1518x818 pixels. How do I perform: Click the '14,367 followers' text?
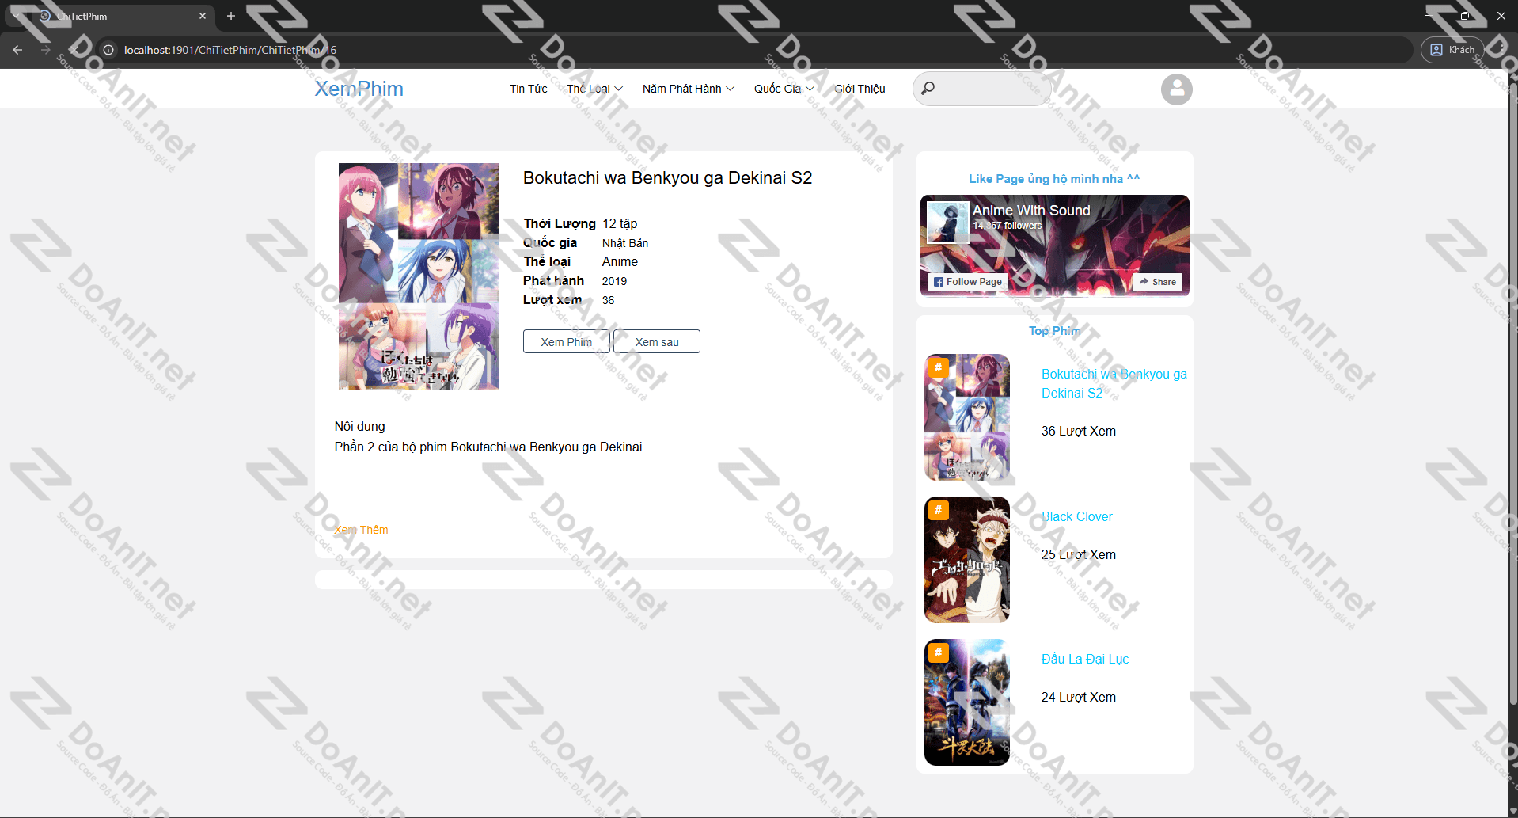click(x=1007, y=226)
